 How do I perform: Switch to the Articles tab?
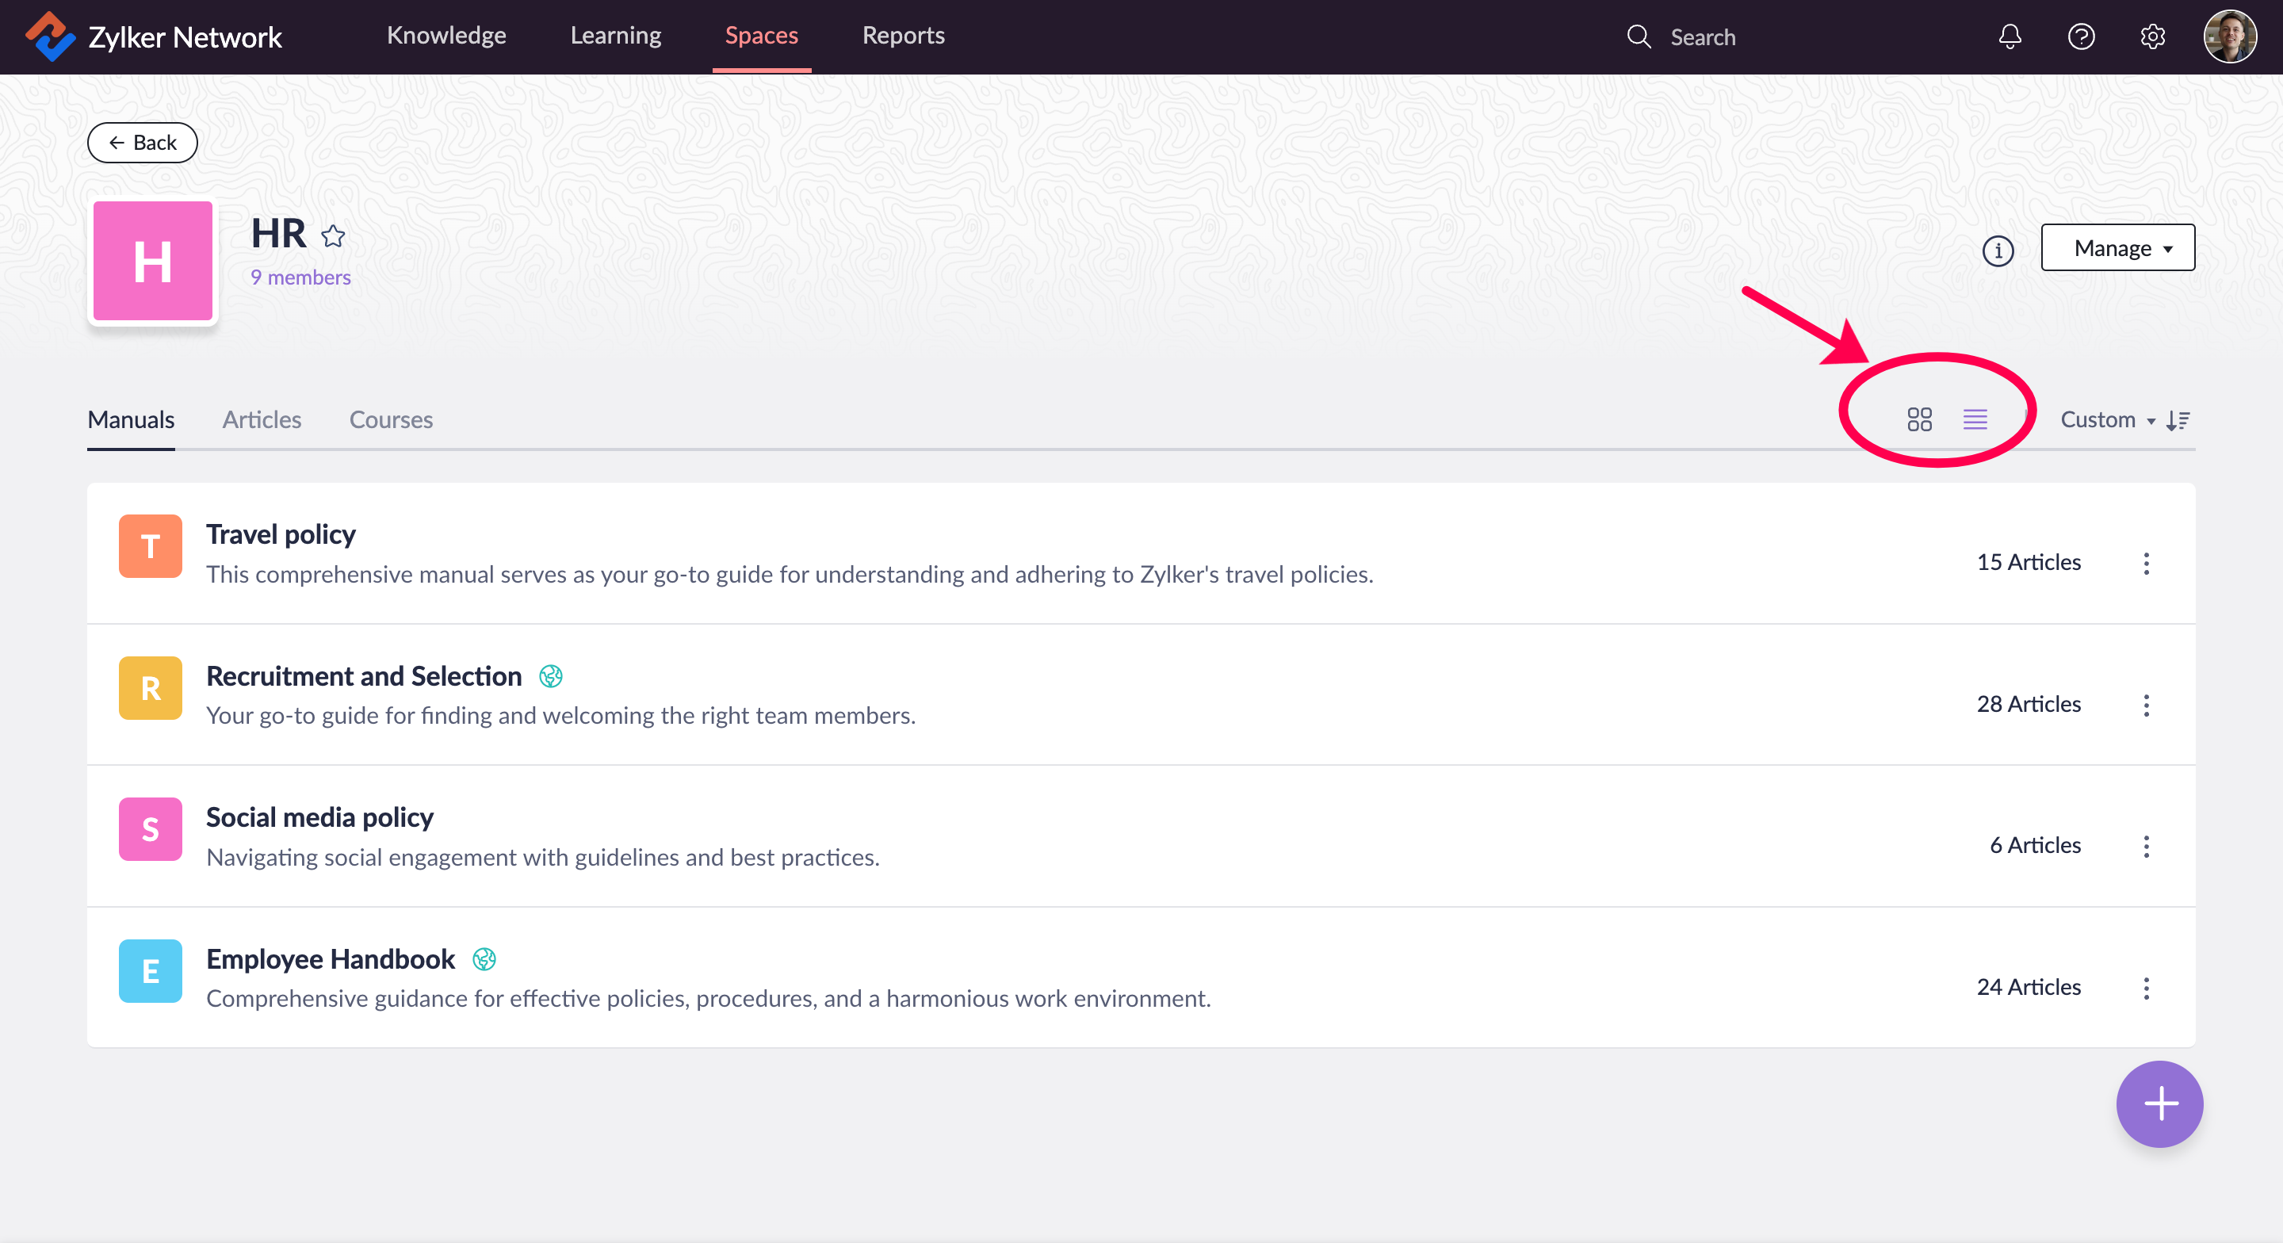[x=262, y=419]
